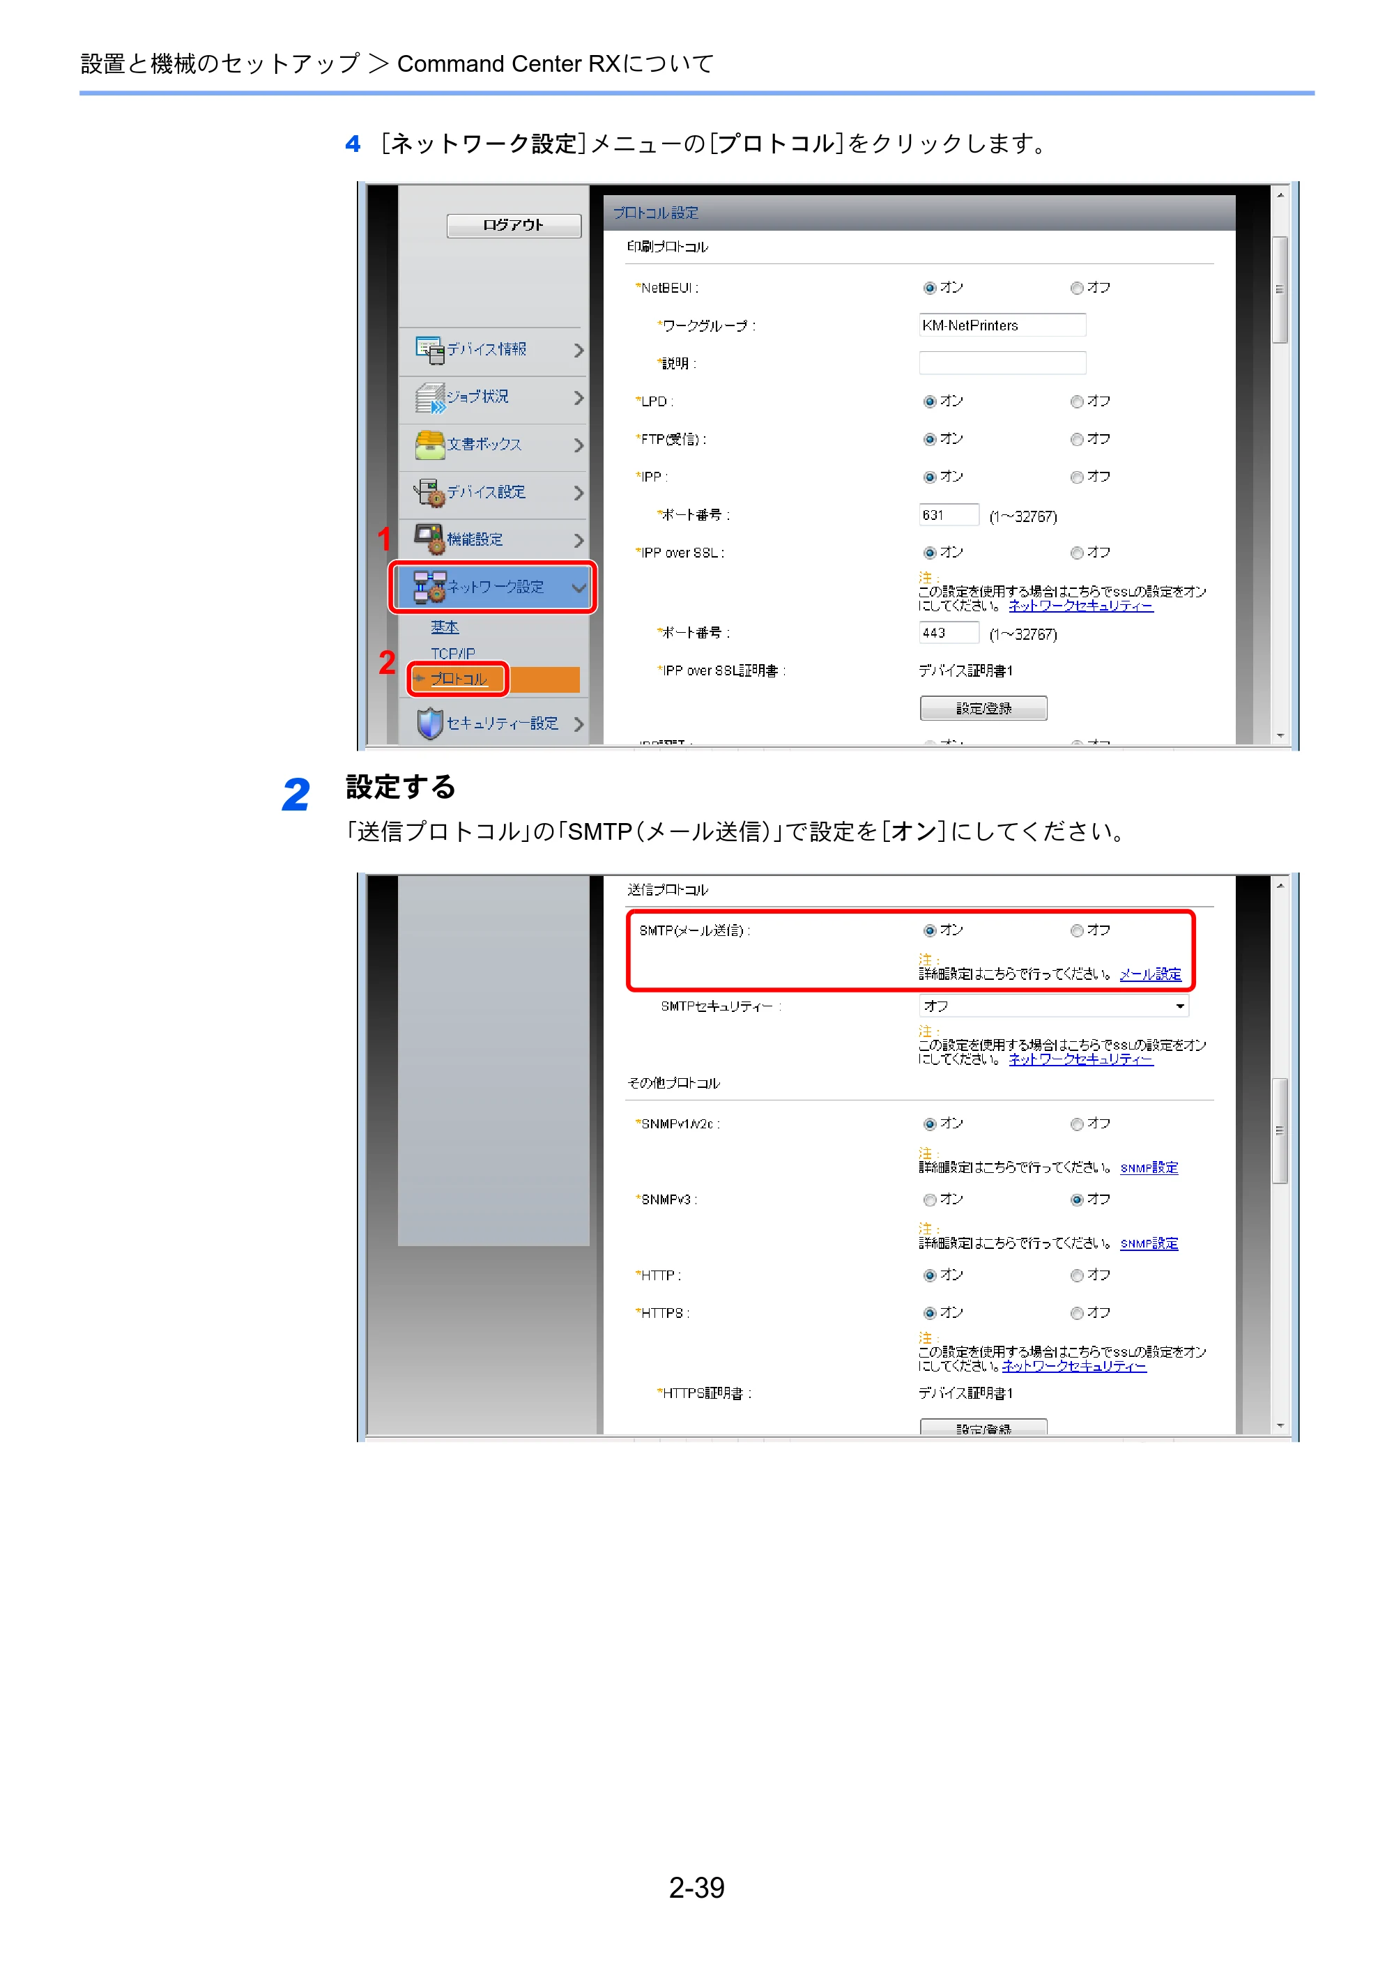
Task: Set HTTPS to オフ
Action: [x=1076, y=1313]
